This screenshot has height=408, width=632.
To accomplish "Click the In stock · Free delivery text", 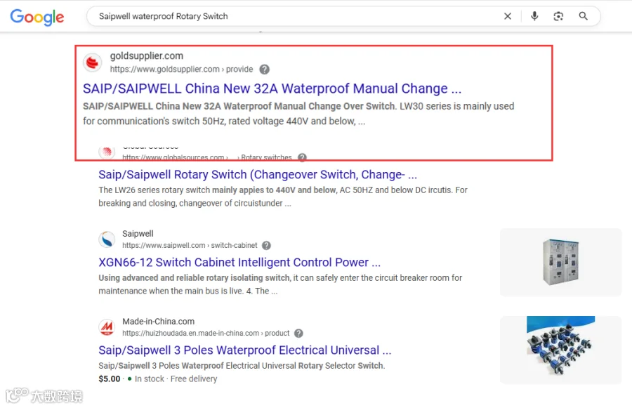I will [176, 379].
